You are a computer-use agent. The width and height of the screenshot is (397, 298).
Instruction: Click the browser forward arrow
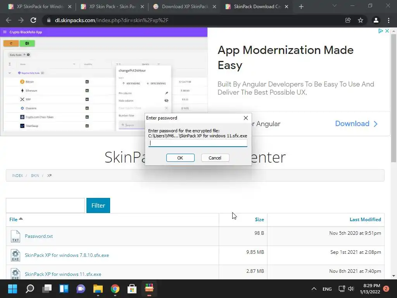21,20
